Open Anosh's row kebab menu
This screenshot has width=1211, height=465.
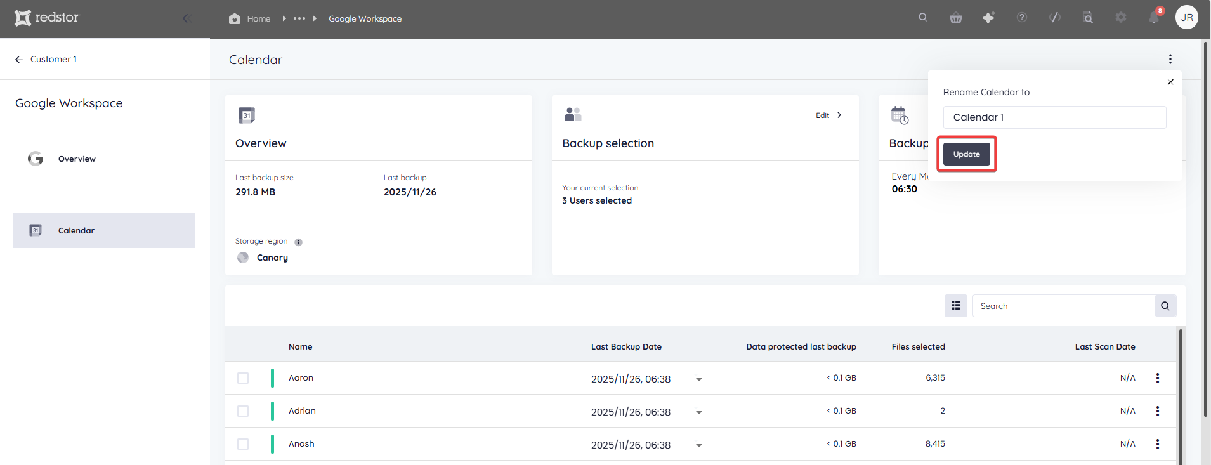click(x=1158, y=444)
